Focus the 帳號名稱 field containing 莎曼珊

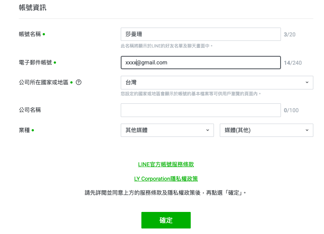[201, 34]
